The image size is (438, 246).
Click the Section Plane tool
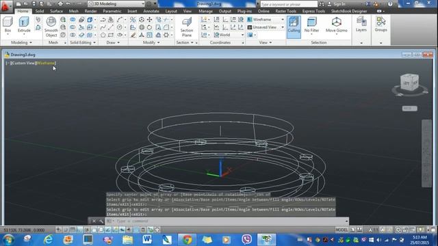[x=187, y=27]
